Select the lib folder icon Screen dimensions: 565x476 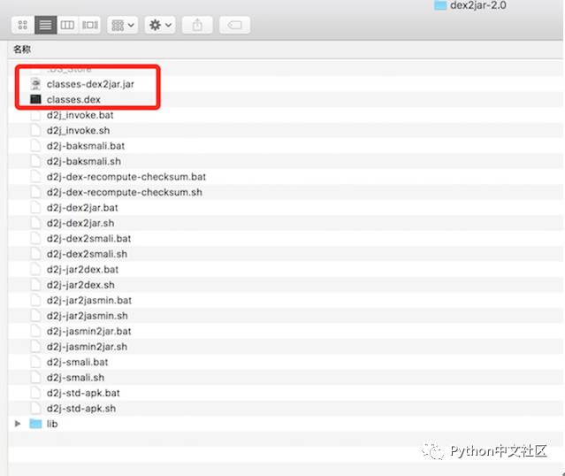pos(35,424)
